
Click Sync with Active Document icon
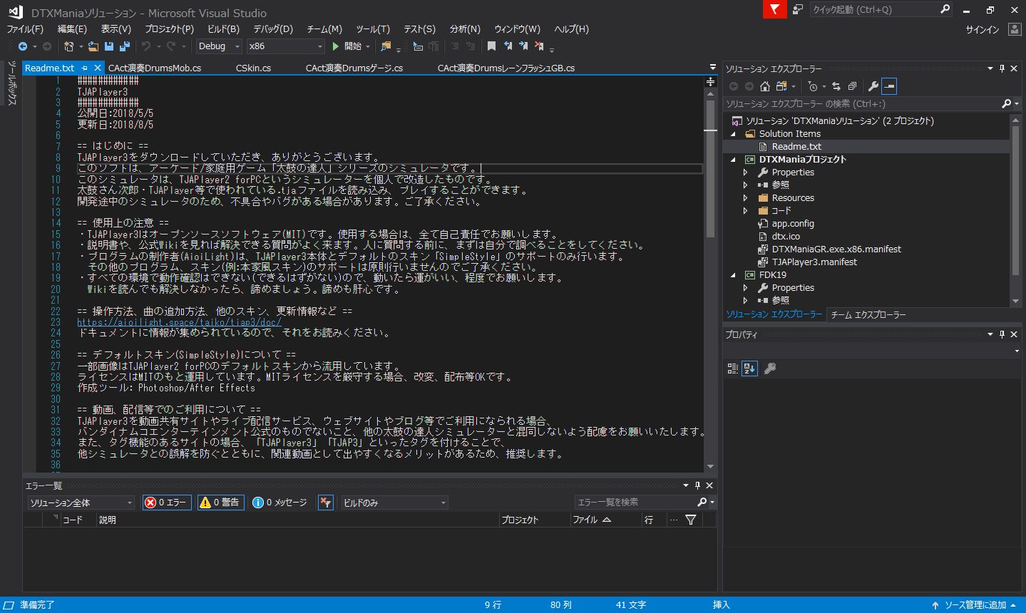tap(836, 86)
